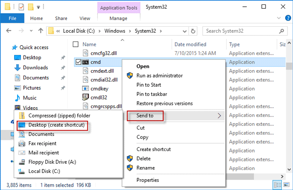Viewport: 293px width, 190px height.
Task: Choose Run as administrator
Action: (x=160, y=76)
